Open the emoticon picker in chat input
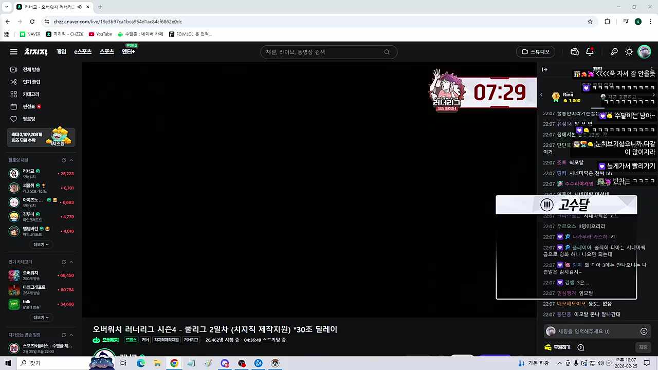658x370 pixels. click(644, 331)
